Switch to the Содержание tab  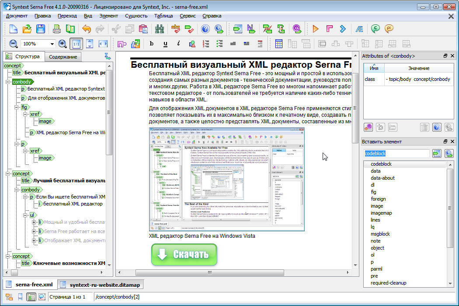click(63, 57)
